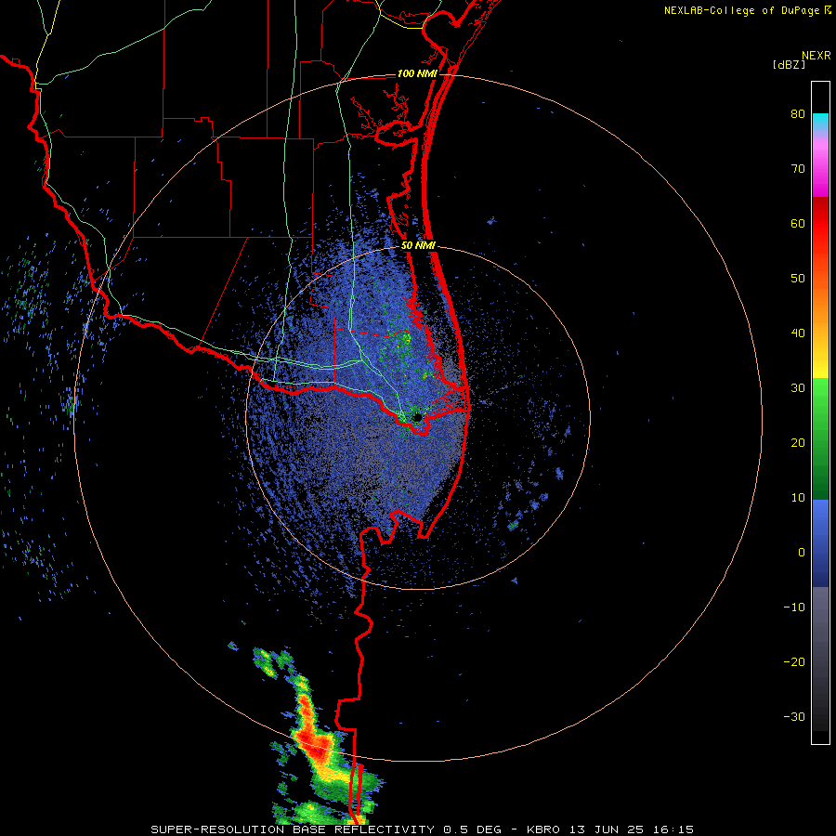Click the -20 value on dBZ scale
This screenshot has width=836, height=836.
tap(794, 662)
